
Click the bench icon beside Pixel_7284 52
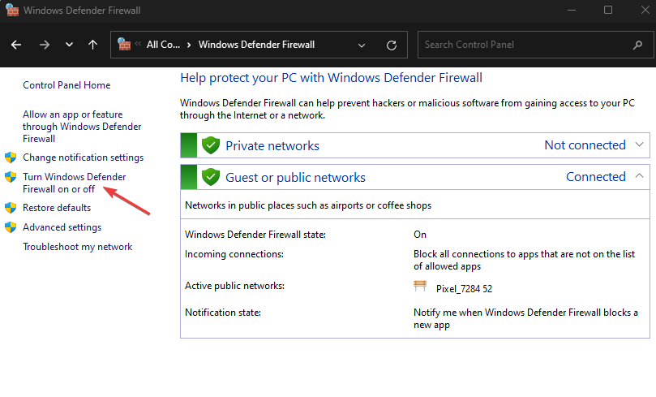click(x=420, y=286)
